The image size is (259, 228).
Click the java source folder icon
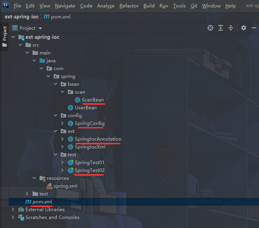point(42,61)
